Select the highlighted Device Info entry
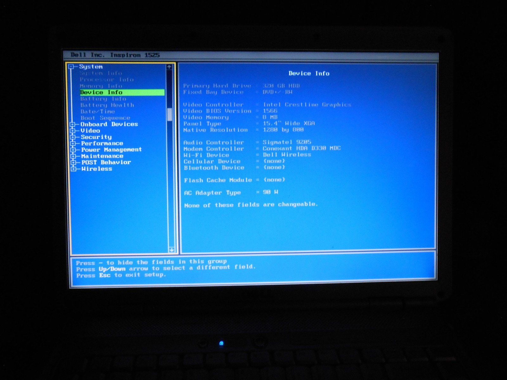Viewport: 507px width, 380px height. click(x=122, y=92)
